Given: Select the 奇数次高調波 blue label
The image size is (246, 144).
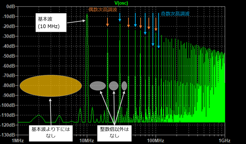Looking at the screenshot, I should (x=175, y=14).
